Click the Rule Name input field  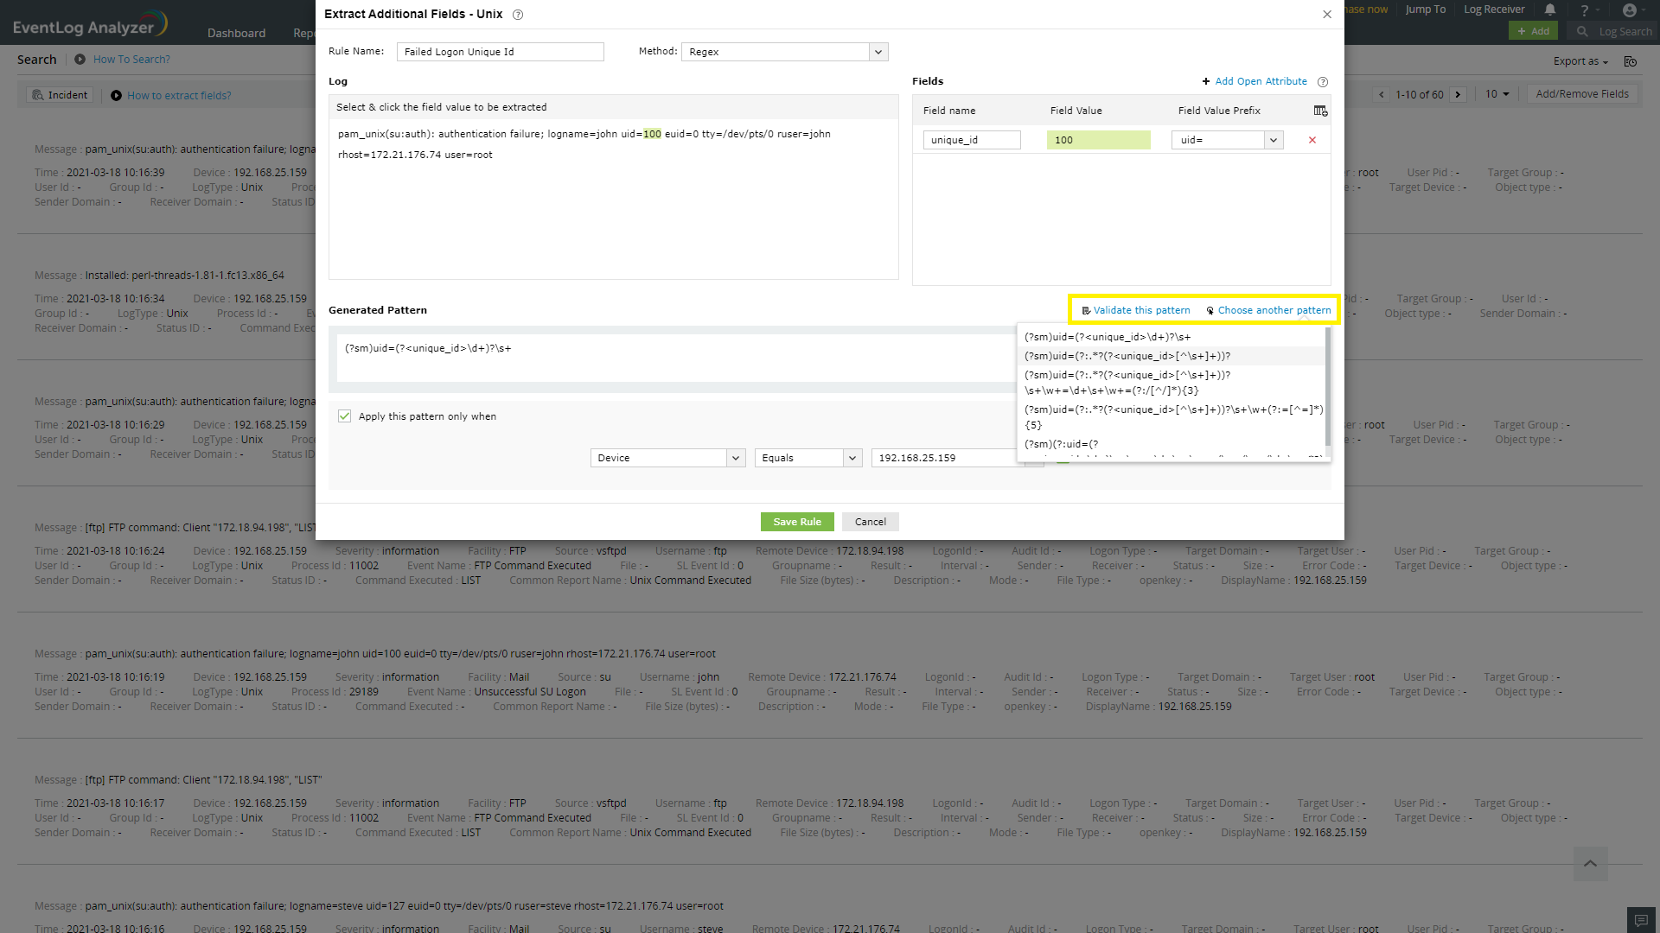coord(500,52)
